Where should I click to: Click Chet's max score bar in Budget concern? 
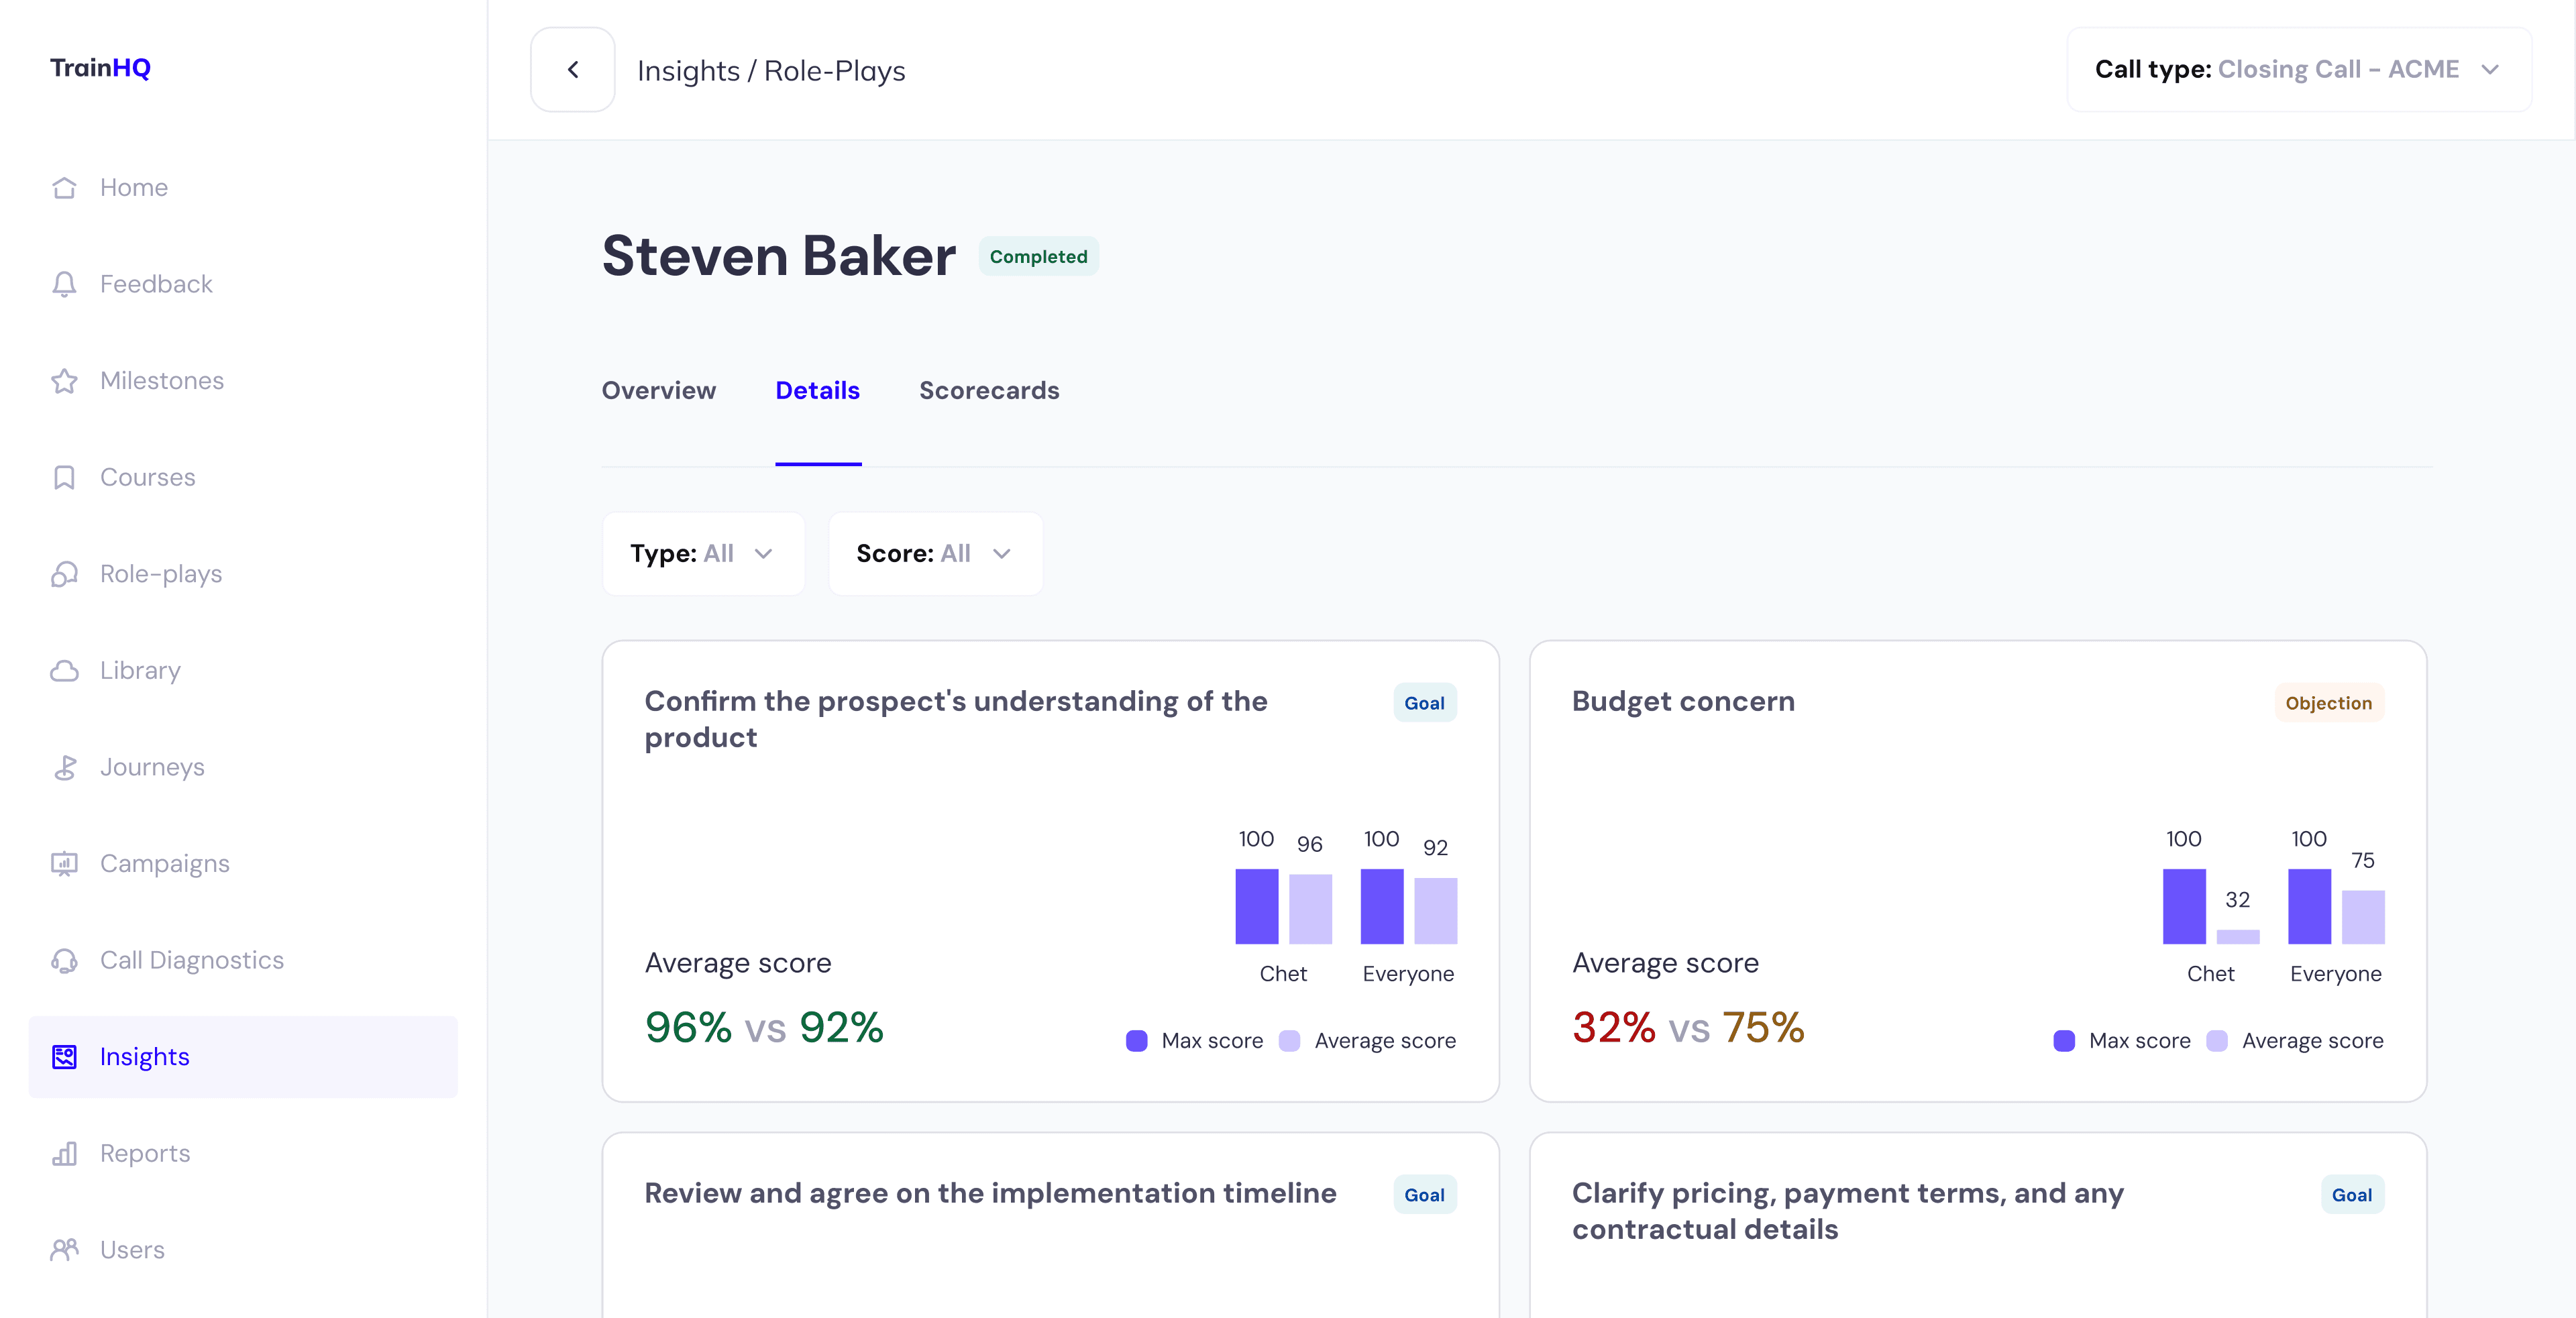(2183, 906)
